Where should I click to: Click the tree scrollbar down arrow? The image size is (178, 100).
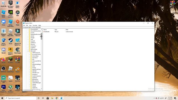tap(41, 89)
